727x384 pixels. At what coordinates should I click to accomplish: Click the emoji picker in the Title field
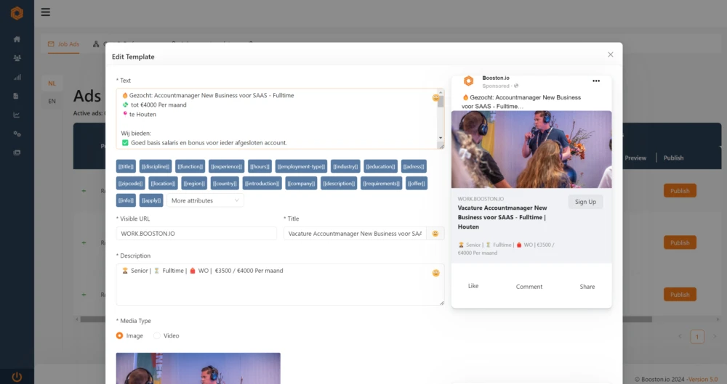[x=435, y=234]
